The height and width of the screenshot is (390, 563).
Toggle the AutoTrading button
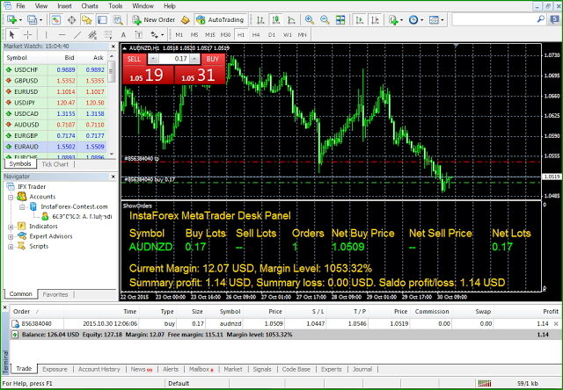click(x=221, y=19)
